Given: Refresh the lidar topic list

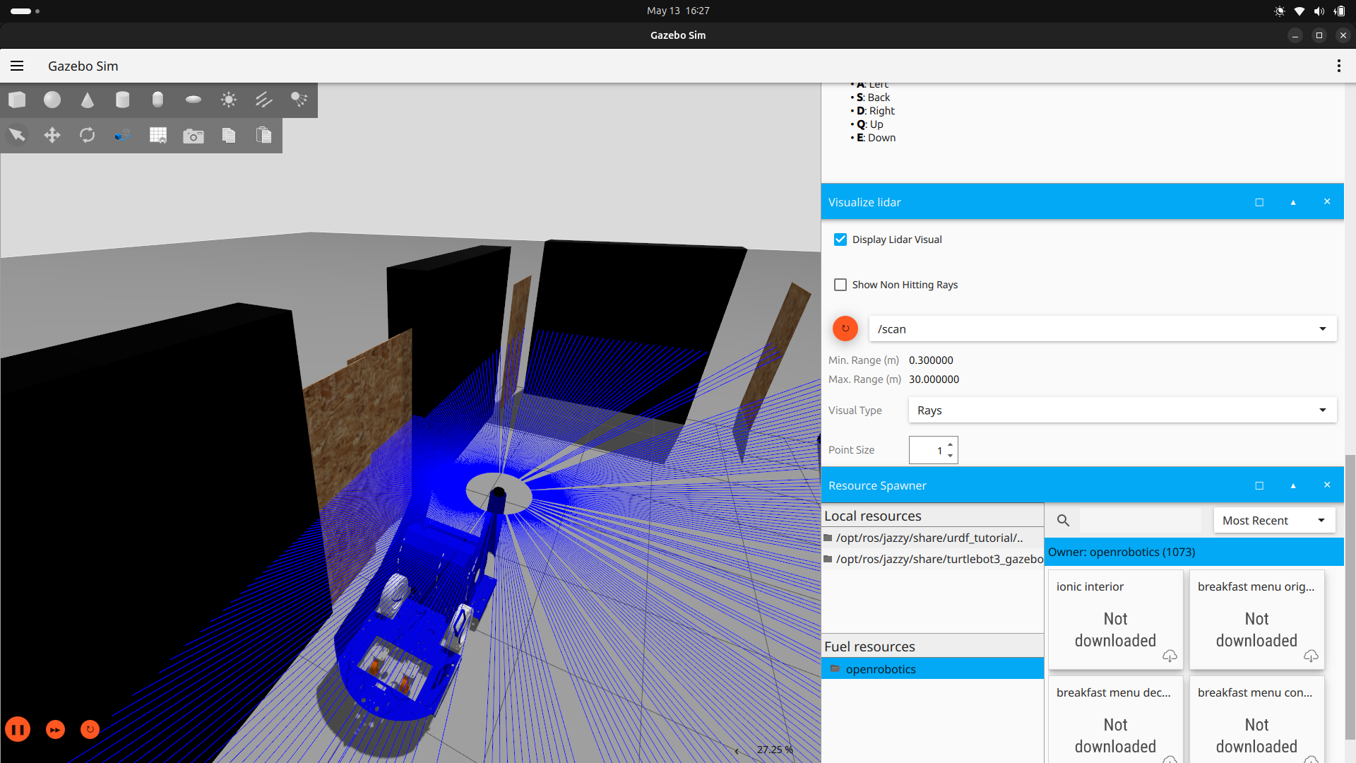Looking at the screenshot, I should tap(845, 329).
